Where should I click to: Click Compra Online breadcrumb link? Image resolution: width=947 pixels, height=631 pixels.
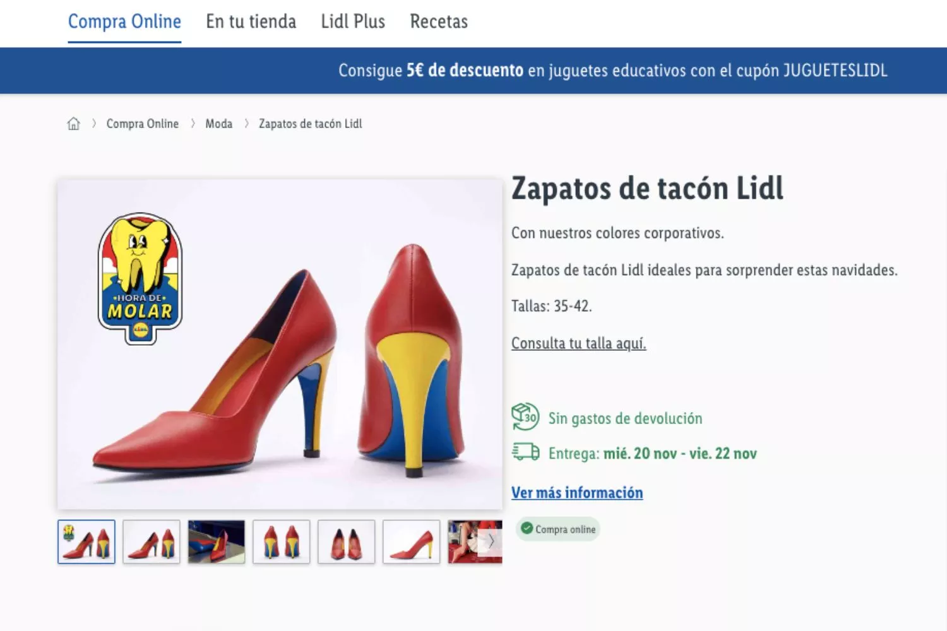[142, 124]
